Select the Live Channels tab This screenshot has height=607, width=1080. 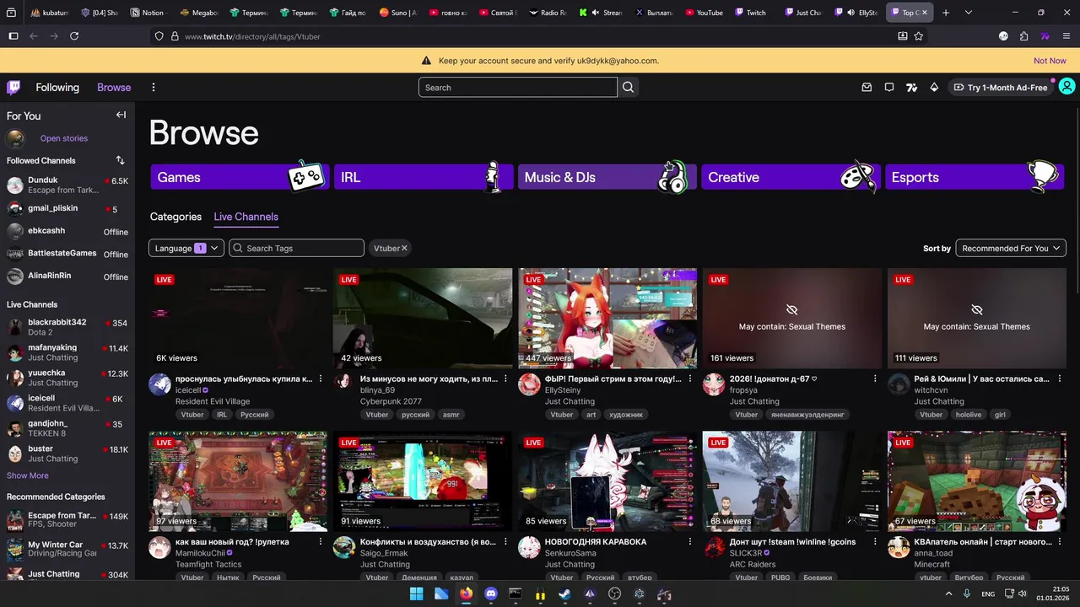click(x=246, y=217)
